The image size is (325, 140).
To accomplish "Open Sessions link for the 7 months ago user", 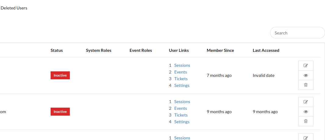I will point(182,65).
